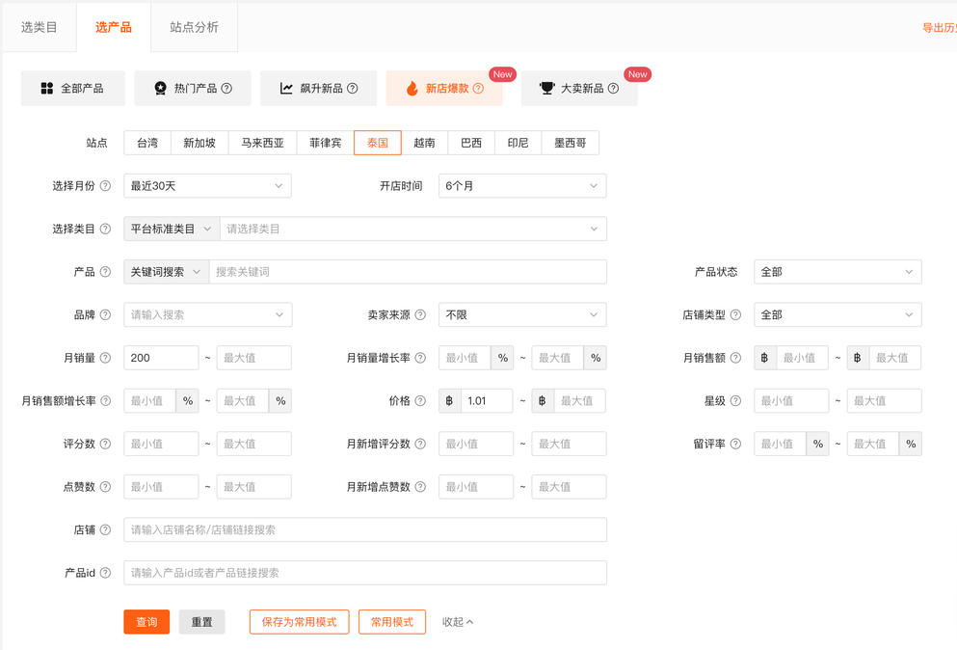Open 产品状态 全部 dropdown
Screen dimensions: 957x650
(837, 272)
